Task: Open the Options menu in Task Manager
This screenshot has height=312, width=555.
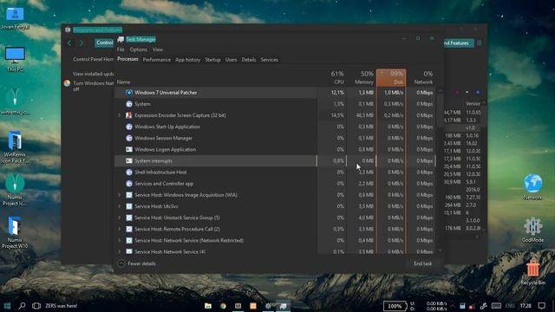Action: pos(139,49)
